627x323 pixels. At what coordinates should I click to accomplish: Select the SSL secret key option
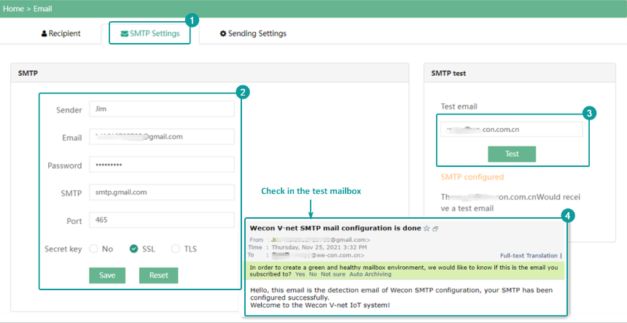coord(134,249)
